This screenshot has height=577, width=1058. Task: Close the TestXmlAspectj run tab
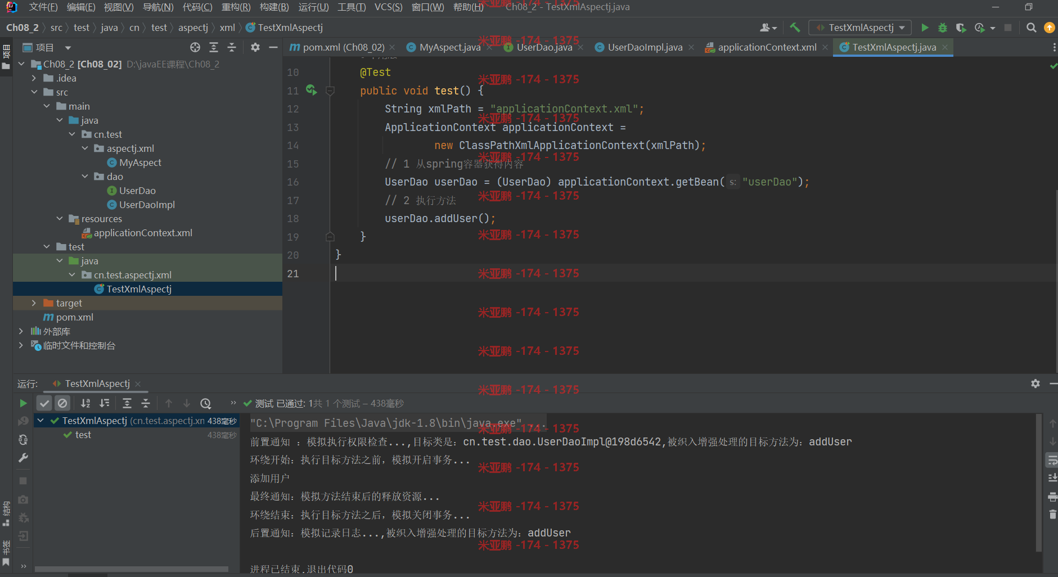click(x=138, y=384)
